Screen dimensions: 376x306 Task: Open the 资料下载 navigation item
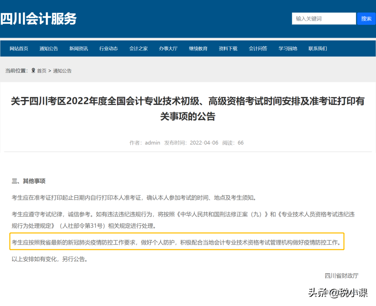tap(228, 48)
